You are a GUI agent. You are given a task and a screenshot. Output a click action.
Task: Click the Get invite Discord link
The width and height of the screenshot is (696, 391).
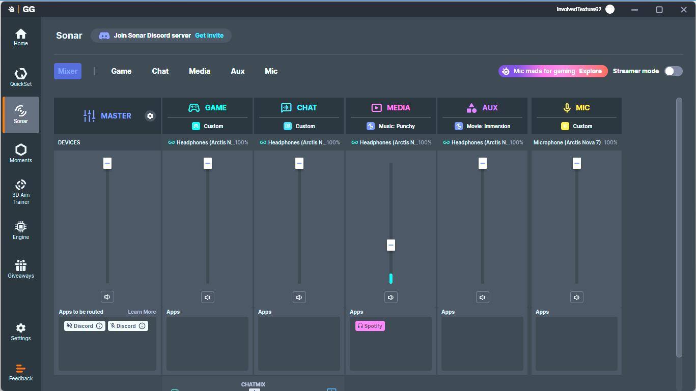coord(209,36)
